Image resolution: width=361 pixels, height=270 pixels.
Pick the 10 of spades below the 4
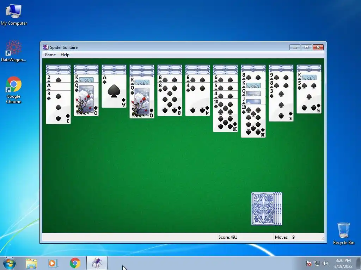pyautogui.click(x=225, y=115)
